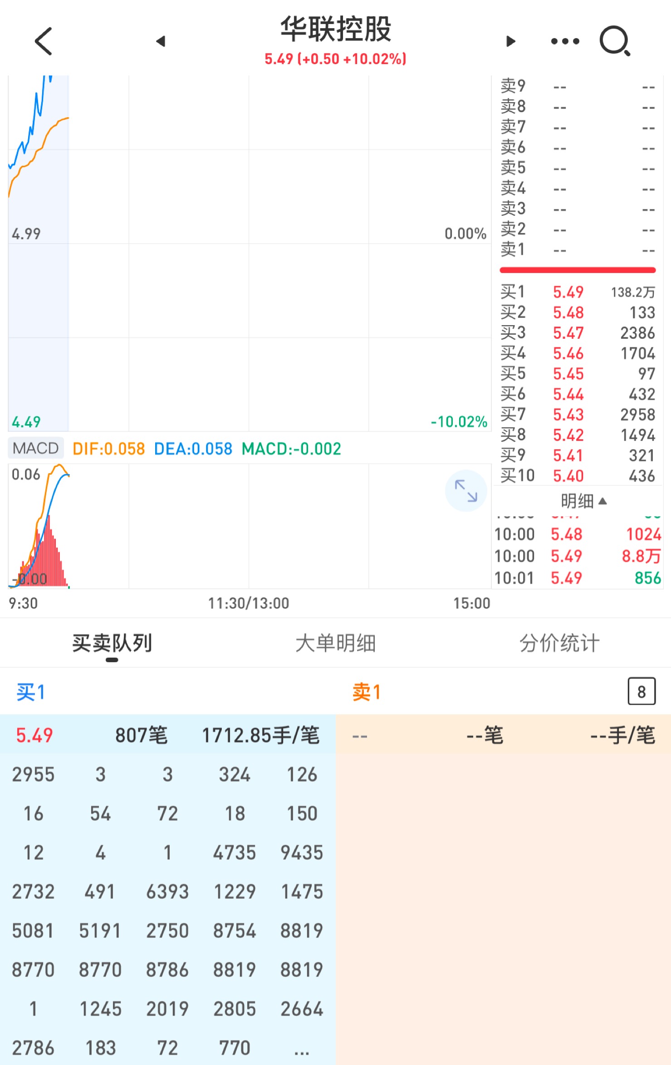Tap the -10.02% axis label
671x1065 pixels.
click(459, 421)
